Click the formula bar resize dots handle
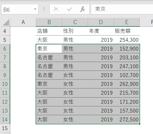Screen dimensions: 153x134 click(x=44, y=9)
